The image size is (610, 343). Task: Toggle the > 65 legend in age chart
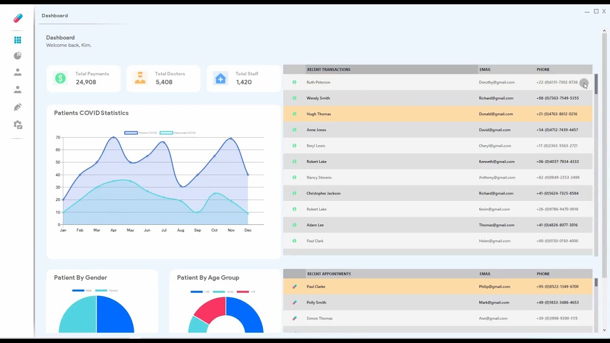click(x=200, y=292)
